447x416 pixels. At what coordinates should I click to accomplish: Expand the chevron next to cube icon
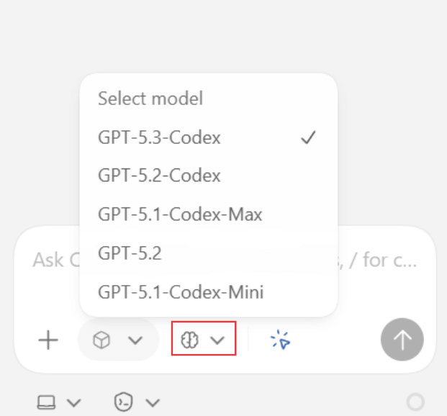[135, 340]
